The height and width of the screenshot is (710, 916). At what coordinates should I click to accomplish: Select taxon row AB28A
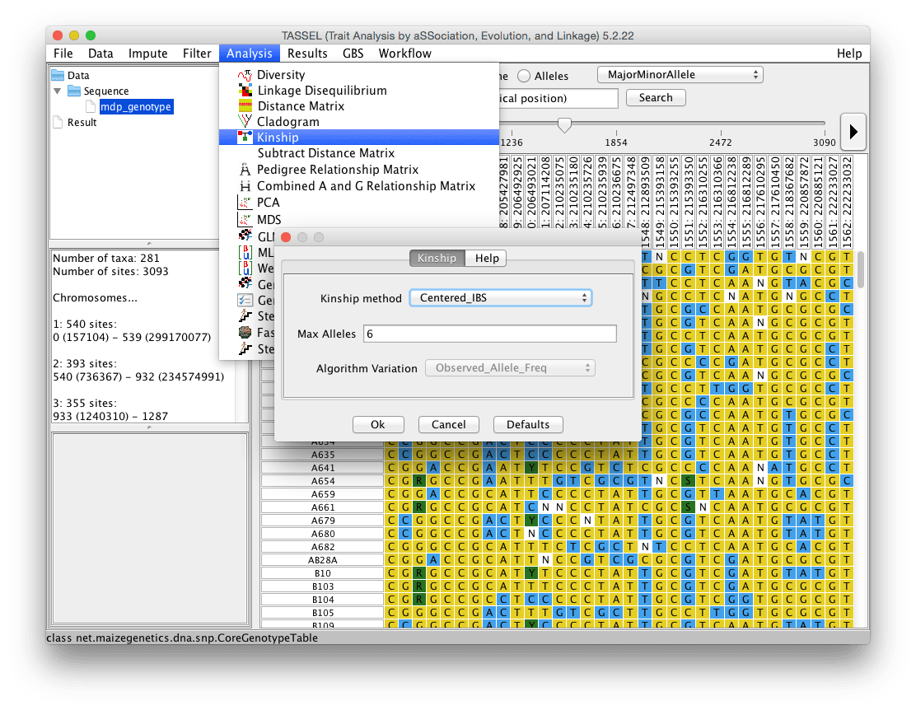coord(322,560)
